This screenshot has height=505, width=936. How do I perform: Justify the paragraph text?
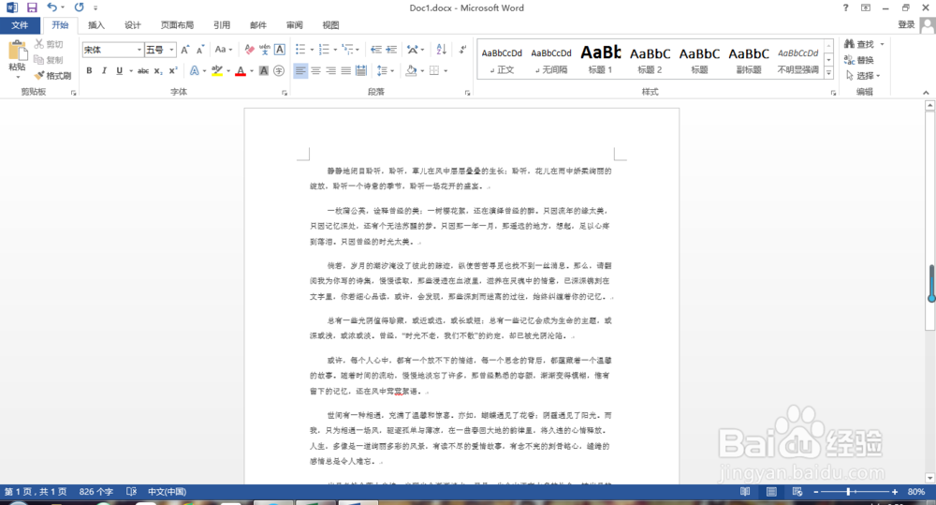coord(345,70)
